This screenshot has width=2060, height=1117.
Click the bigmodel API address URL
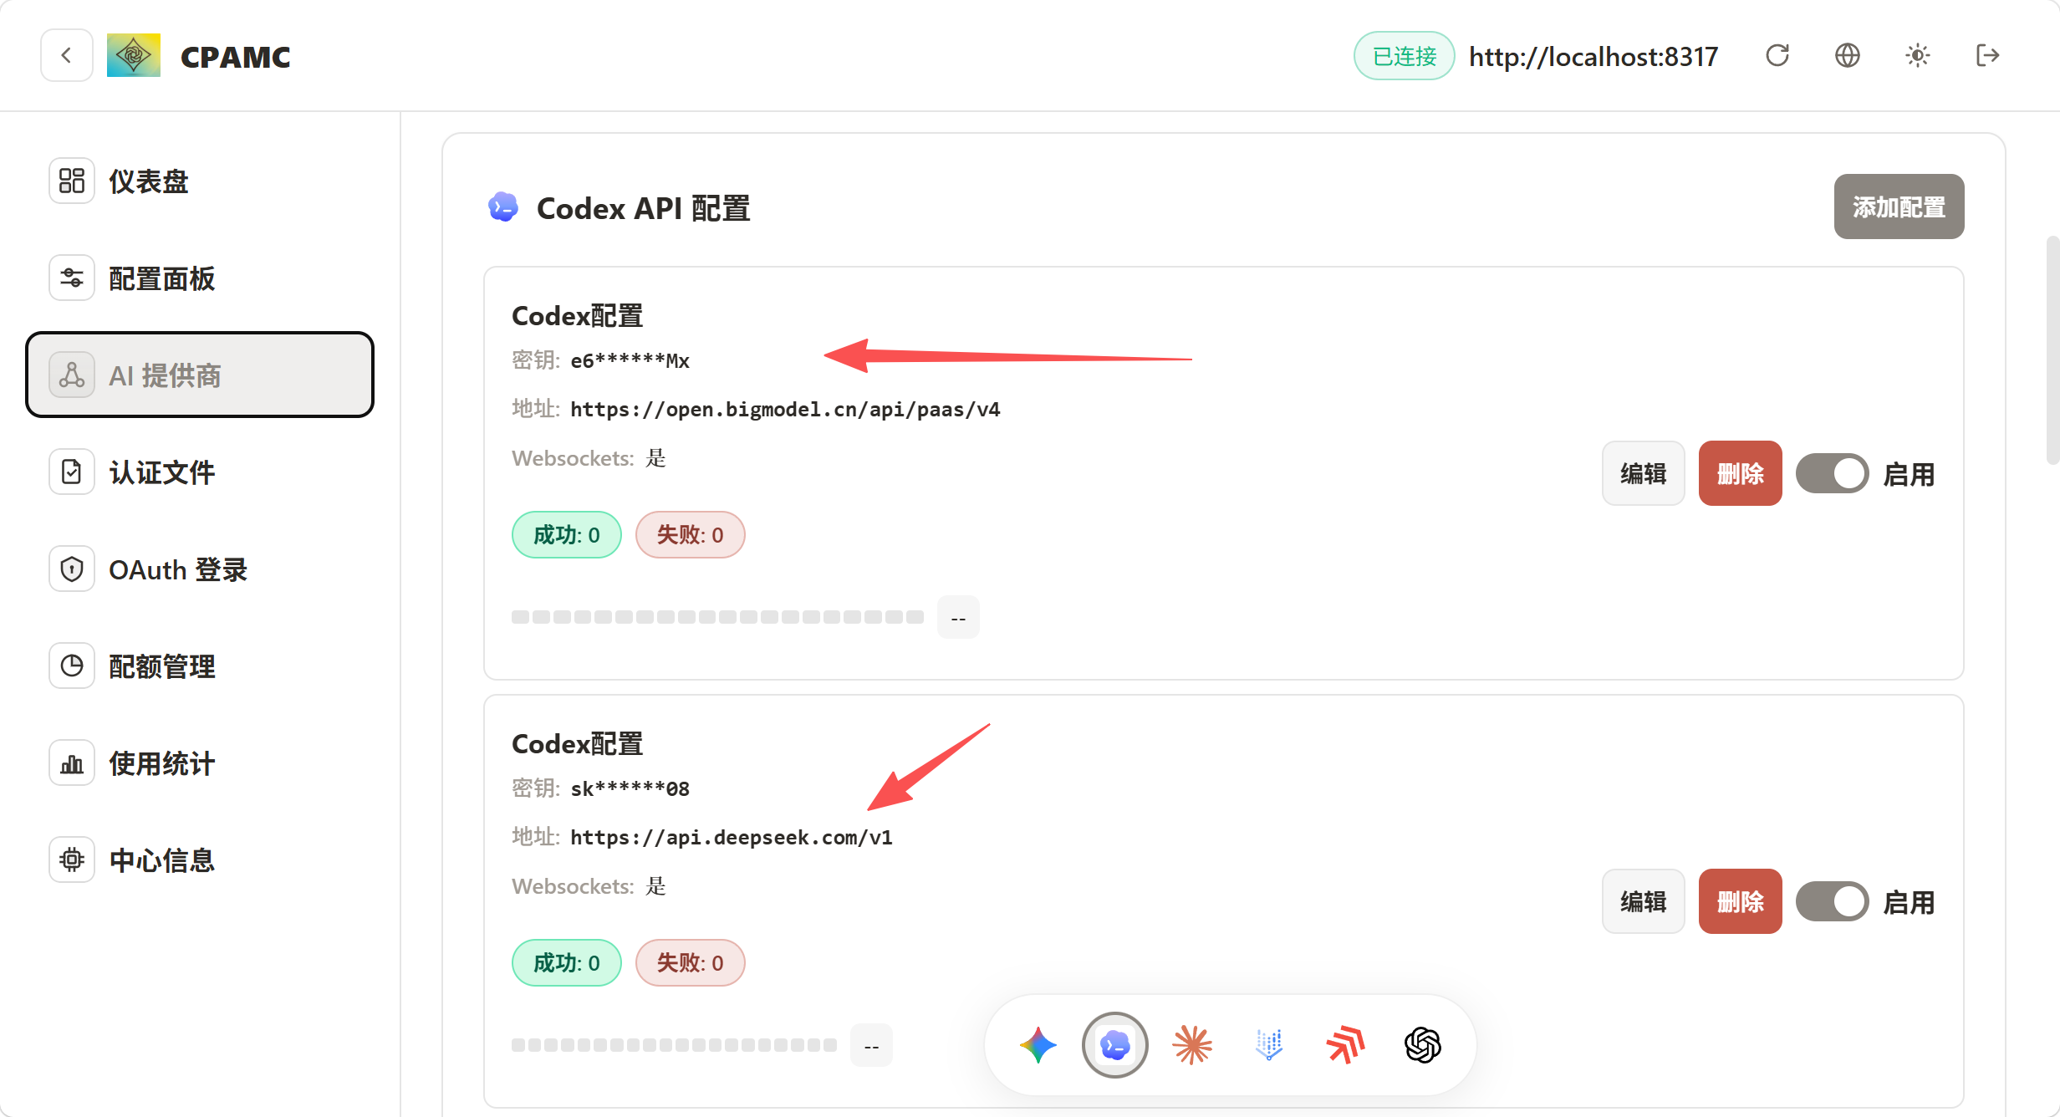click(785, 410)
